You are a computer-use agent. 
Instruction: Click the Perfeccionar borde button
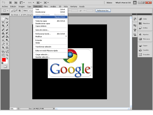click(103, 11)
